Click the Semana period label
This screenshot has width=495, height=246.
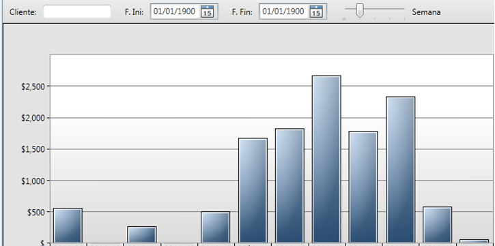click(426, 12)
